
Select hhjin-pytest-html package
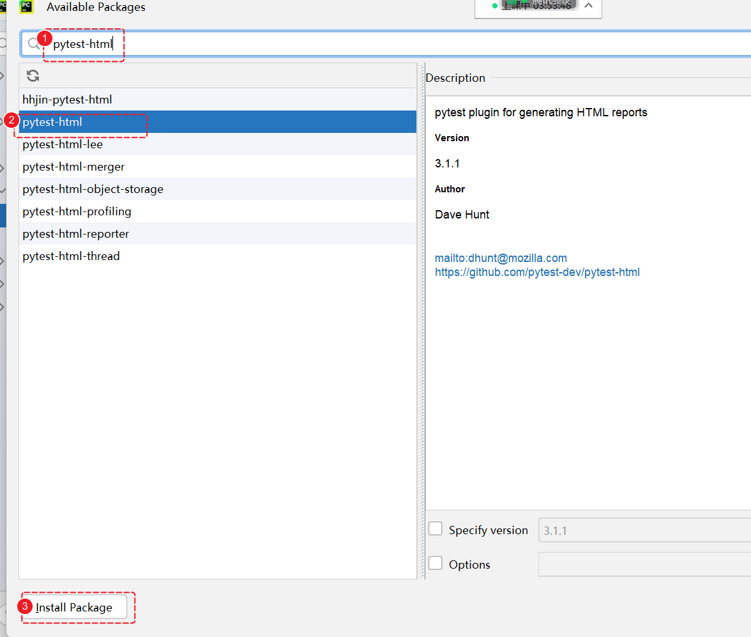[218, 100]
